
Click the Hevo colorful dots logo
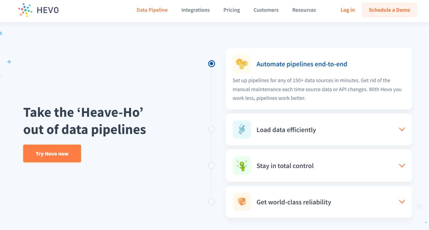pyautogui.click(x=25, y=10)
